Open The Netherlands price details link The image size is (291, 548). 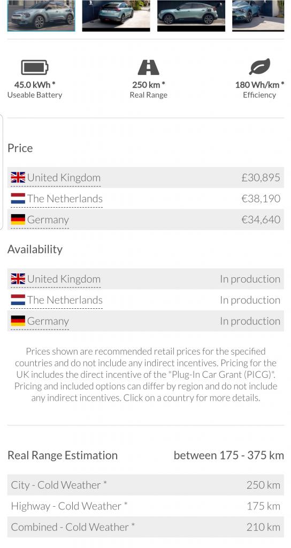[x=65, y=199]
